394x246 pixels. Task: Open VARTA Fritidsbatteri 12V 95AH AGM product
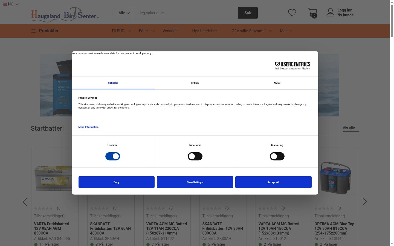click(52, 229)
